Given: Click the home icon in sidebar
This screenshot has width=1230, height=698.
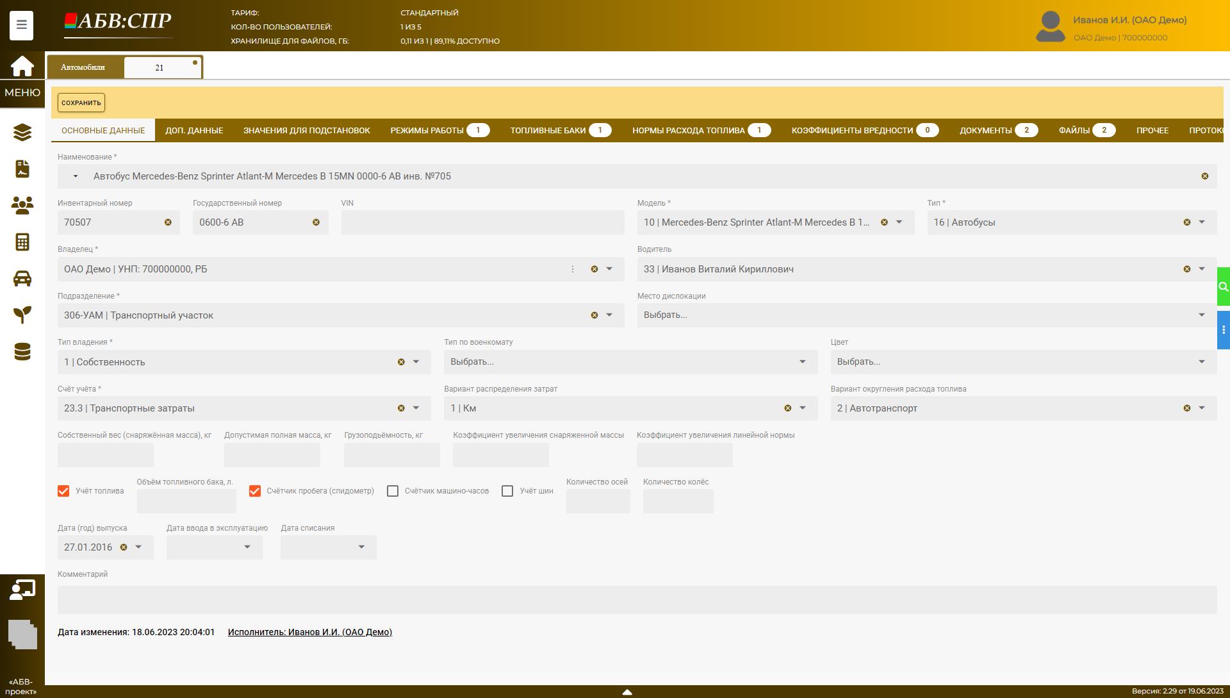Looking at the screenshot, I should 22,66.
